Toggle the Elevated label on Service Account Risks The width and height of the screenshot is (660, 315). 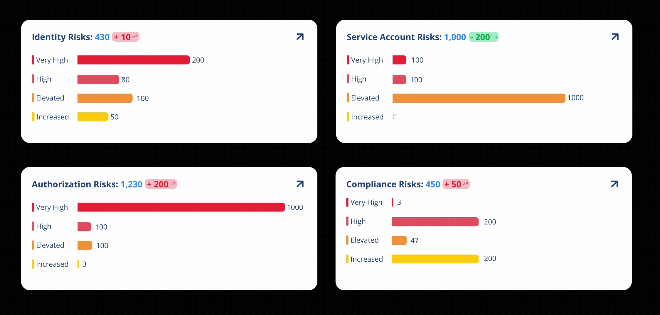365,98
